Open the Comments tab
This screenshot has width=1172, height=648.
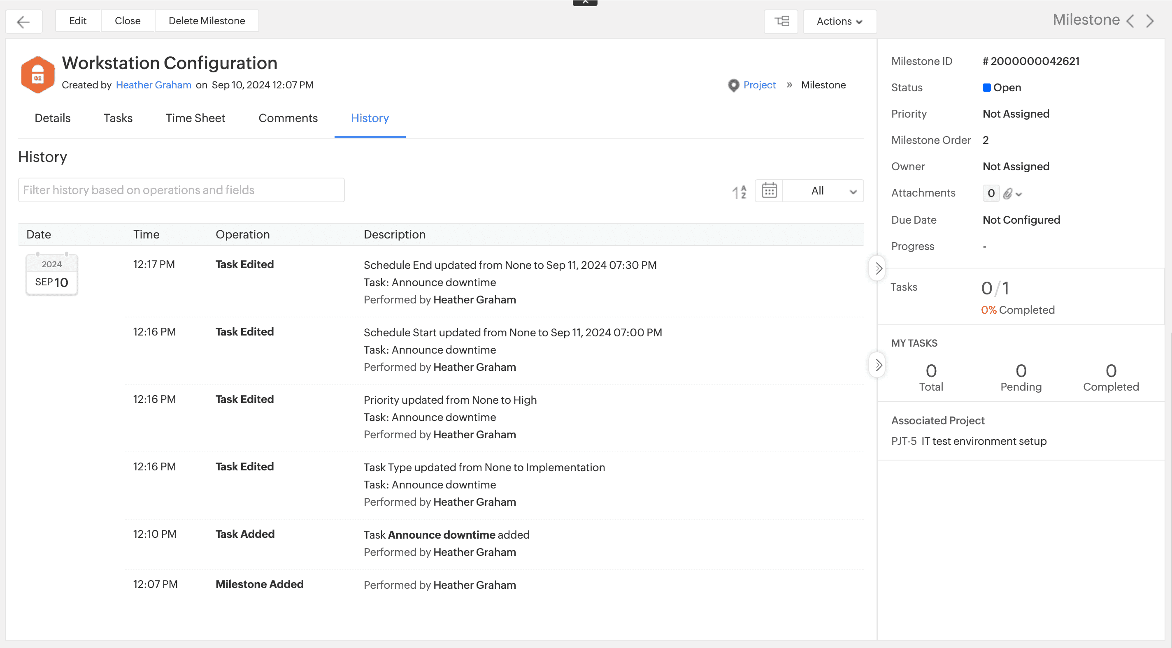pos(288,118)
